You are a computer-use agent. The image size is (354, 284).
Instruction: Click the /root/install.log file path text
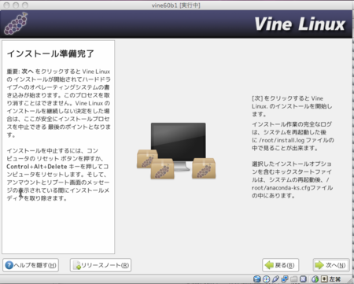click(282, 140)
